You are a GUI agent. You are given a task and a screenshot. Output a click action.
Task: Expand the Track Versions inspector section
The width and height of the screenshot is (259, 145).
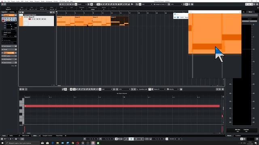click(9, 46)
